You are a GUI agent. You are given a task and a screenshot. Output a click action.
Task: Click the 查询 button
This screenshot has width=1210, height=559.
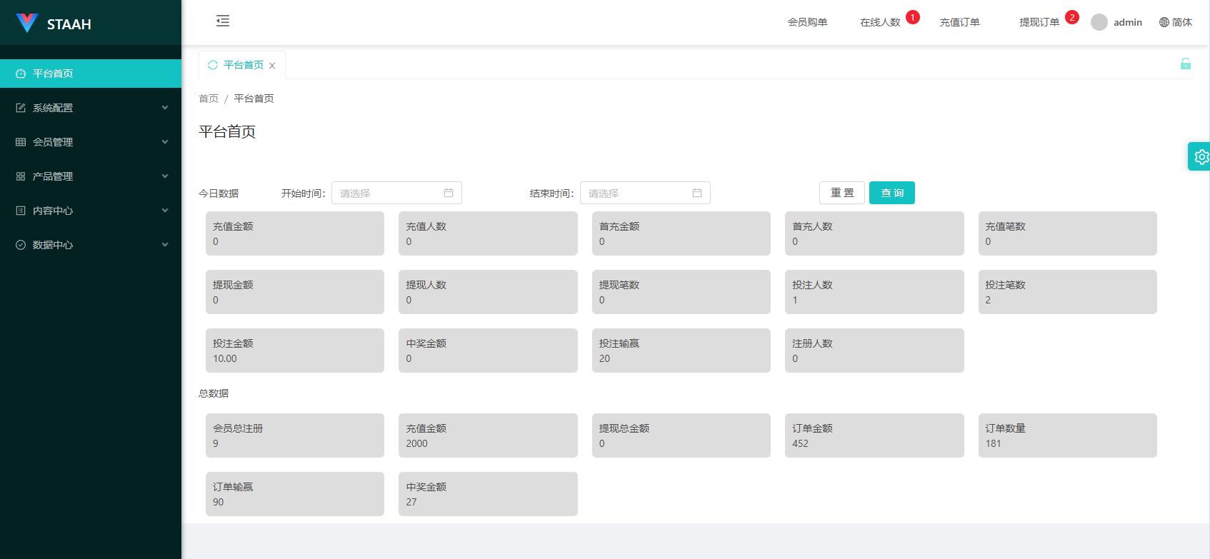pos(892,193)
